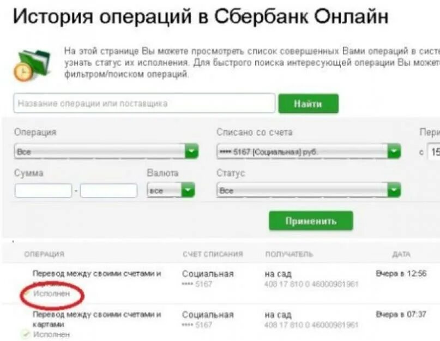Viewport: 440px width, 341px height.
Task: Focus the operation or supplier name search field
Action: point(144,103)
